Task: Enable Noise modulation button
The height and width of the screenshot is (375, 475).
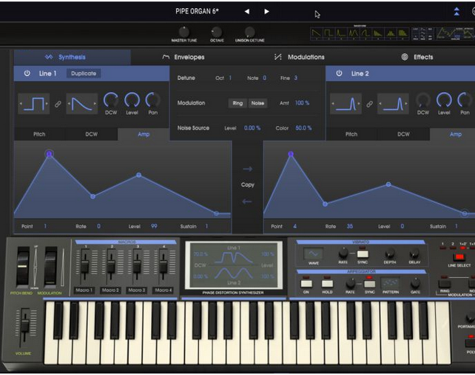Action: pos(257,103)
